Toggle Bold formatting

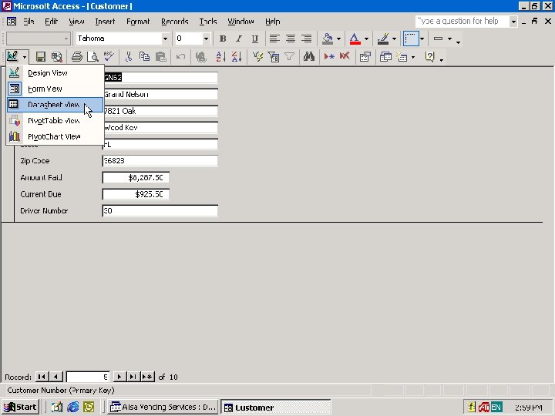[223, 39]
